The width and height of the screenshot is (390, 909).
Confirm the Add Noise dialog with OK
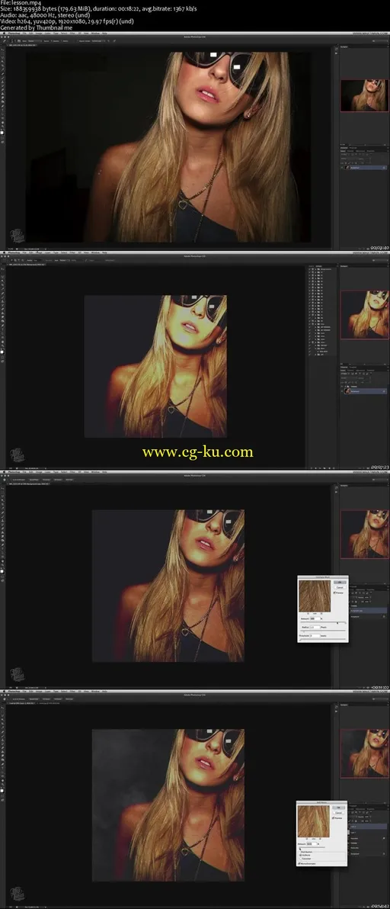(338, 808)
